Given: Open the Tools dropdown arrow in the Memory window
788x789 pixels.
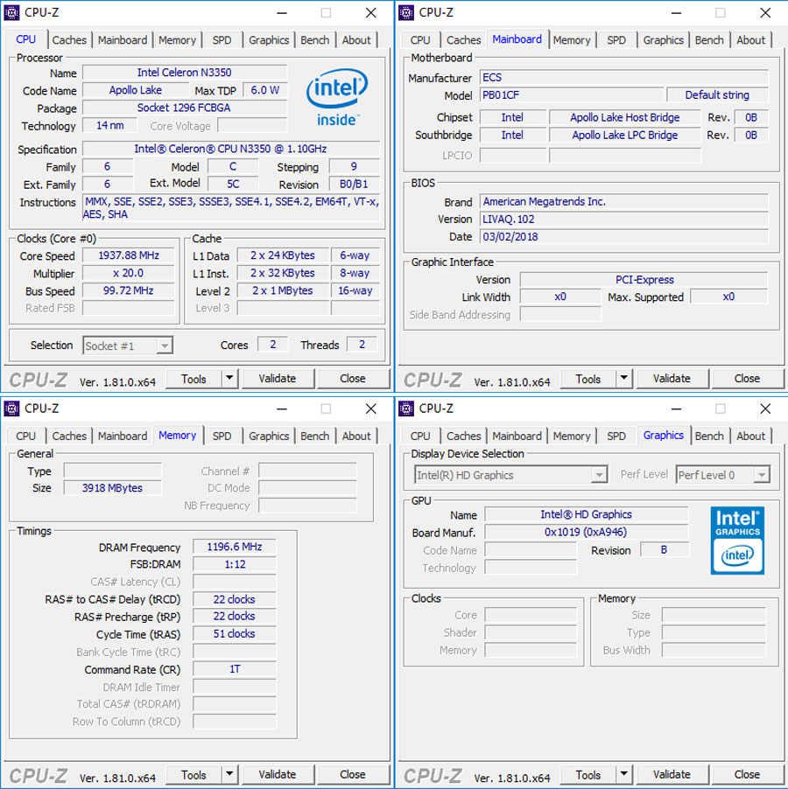Looking at the screenshot, I should [229, 774].
